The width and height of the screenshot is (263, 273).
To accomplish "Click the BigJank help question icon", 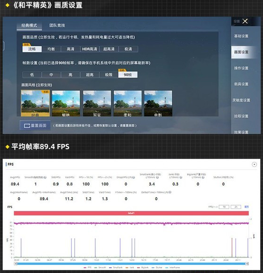I will click(203, 177).
